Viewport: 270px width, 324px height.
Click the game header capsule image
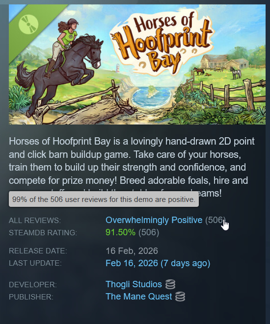coord(137,65)
